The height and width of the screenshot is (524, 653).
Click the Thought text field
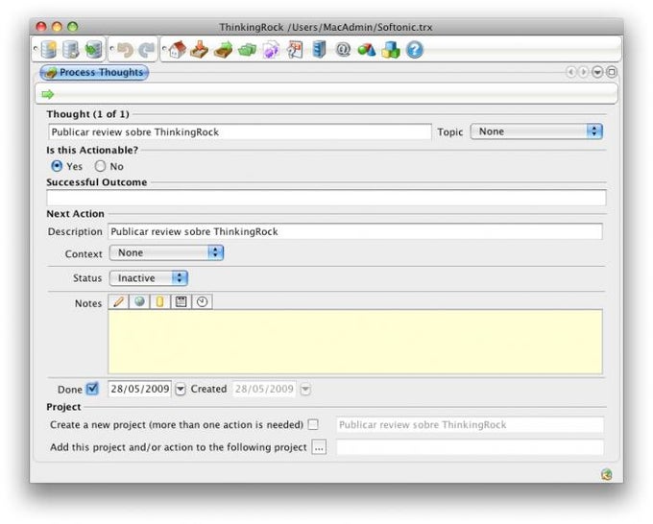coord(240,131)
